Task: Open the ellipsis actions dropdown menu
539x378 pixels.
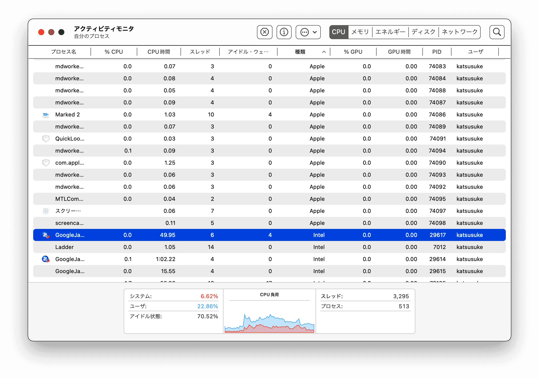Action: pyautogui.click(x=308, y=32)
